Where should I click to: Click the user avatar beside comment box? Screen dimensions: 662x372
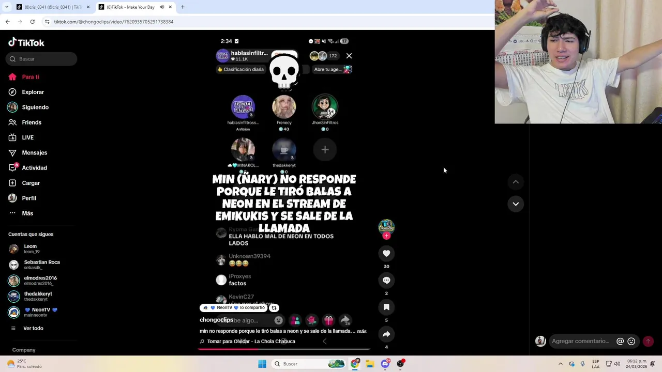click(x=540, y=341)
